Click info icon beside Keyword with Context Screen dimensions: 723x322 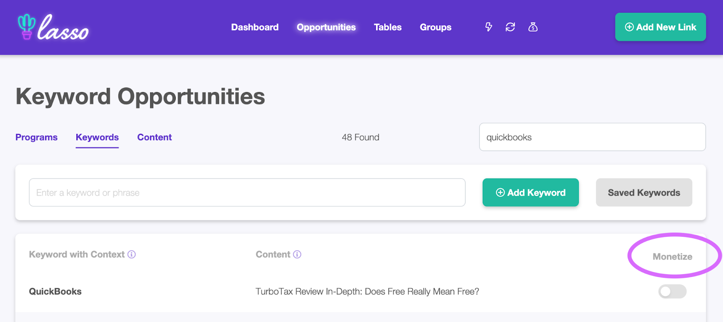pyautogui.click(x=131, y=254)
